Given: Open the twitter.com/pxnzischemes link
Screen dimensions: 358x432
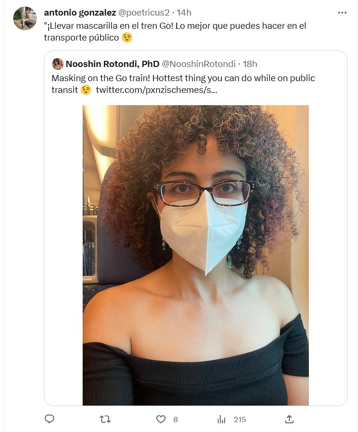Looking at the screenshot, I should pyautogui.click(x=156, y=90).
